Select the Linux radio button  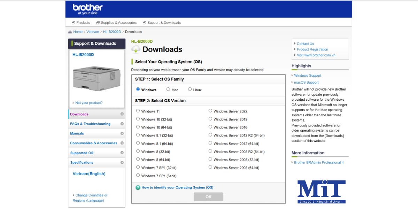(190, 90)
